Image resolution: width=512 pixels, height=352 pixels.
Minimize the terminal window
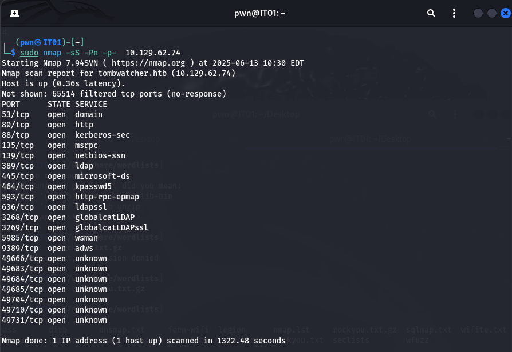(478, 13)
